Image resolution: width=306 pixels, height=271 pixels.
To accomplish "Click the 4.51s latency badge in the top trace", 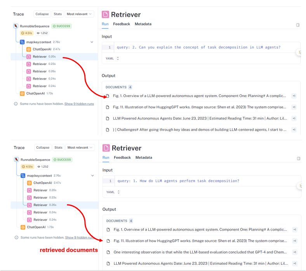I will pyautogui.click(x=27, y=33).
